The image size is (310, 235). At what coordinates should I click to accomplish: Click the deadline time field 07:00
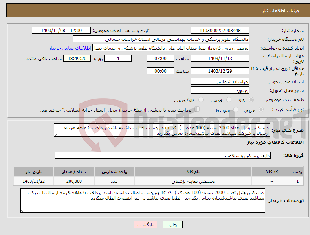click(160, 58)
